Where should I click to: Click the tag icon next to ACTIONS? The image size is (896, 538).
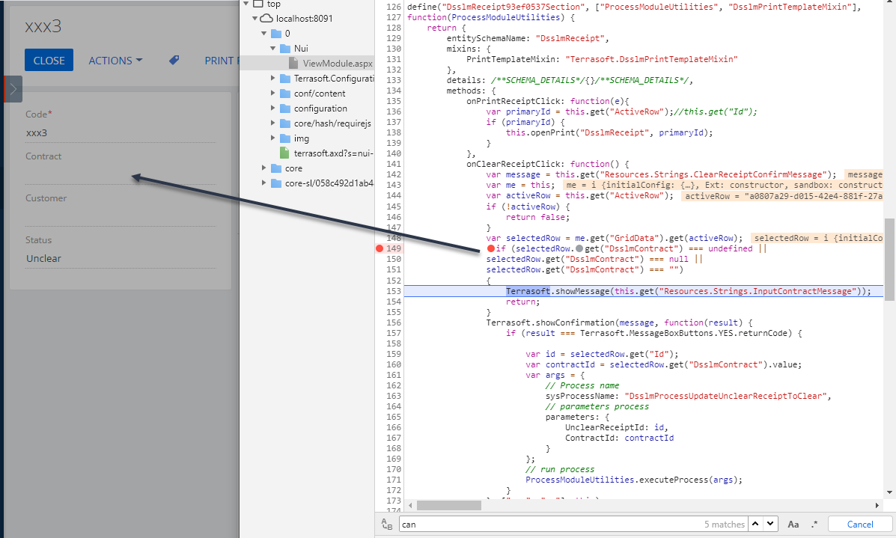(x=174, y=60)
